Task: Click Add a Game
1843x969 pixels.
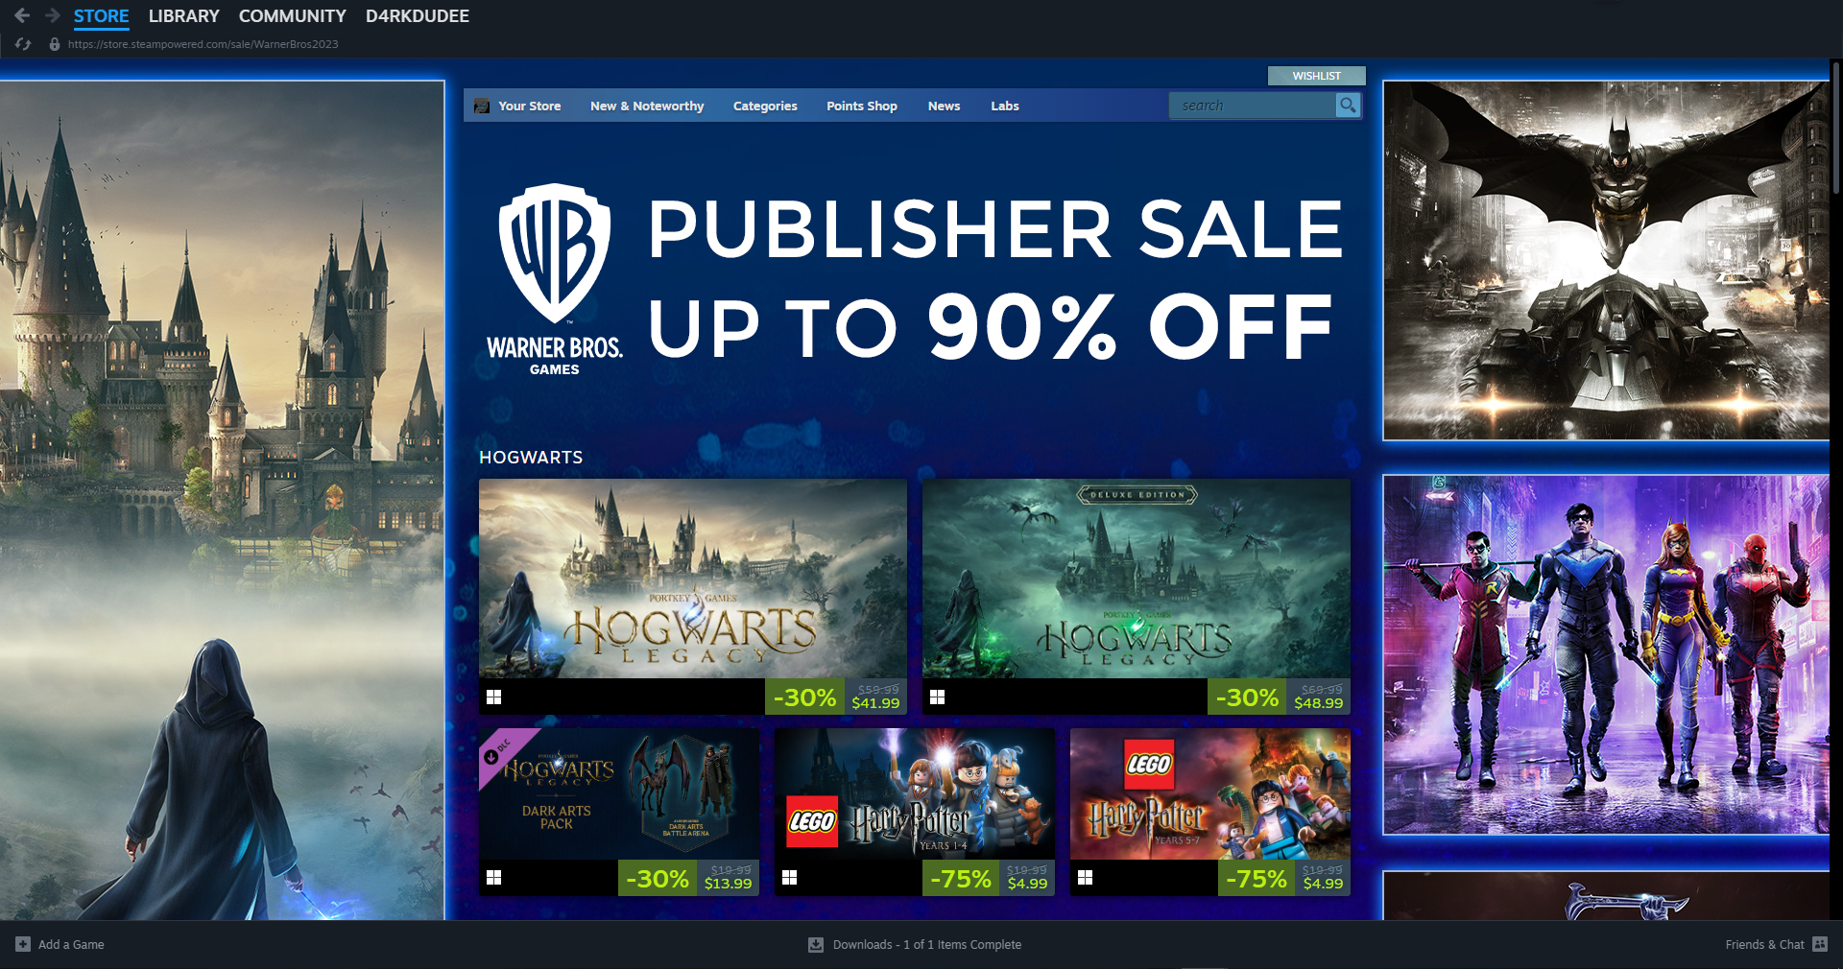Action: tap(71, 944)
